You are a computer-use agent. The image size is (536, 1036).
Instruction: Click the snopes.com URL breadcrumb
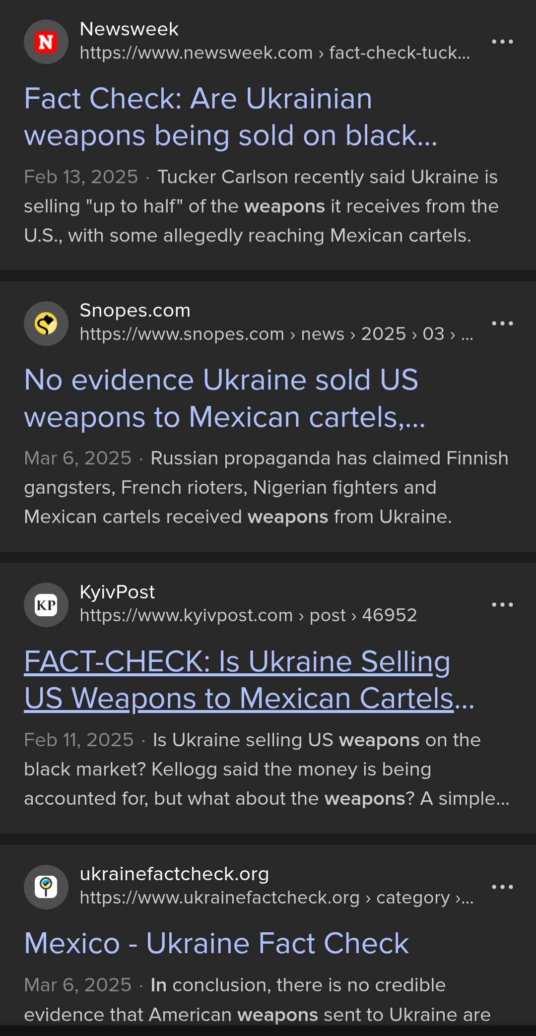(276, 334)
